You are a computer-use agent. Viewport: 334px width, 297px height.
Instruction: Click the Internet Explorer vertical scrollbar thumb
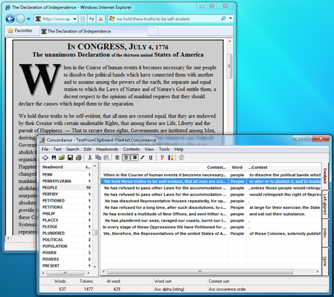[229, 66]
